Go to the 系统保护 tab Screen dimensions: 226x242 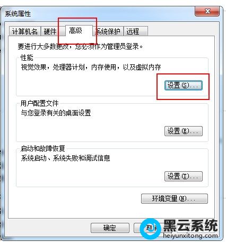[108, 31]
